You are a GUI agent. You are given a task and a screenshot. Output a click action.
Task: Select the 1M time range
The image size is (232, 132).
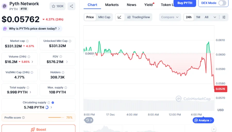pos(198,17)
